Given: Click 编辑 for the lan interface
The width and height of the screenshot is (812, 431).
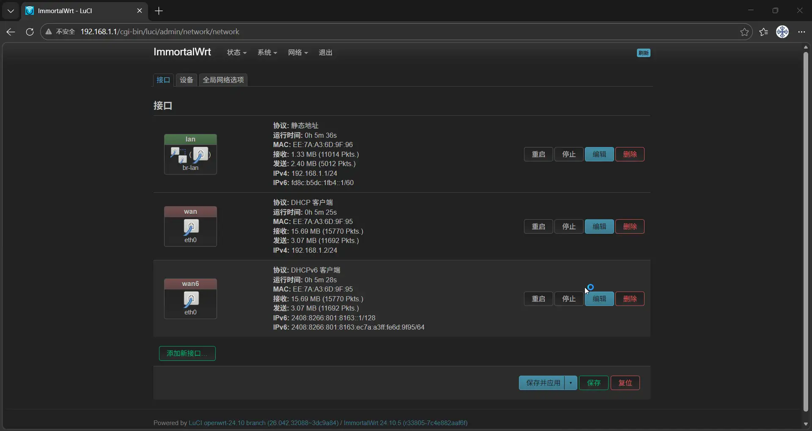Looking at the screenshot, I should click(599, 154).
